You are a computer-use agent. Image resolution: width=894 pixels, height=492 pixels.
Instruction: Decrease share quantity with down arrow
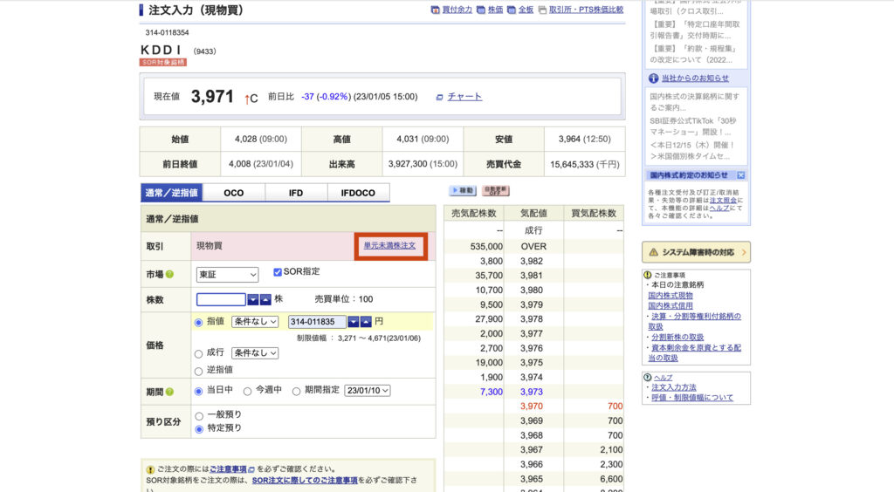point(252,299)
